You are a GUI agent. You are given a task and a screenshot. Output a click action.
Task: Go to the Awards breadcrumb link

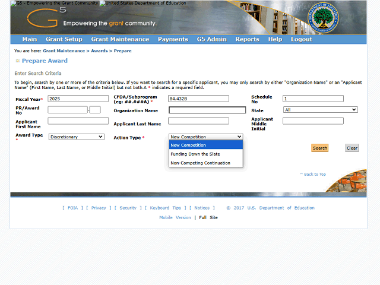click(x=99, y=51)
